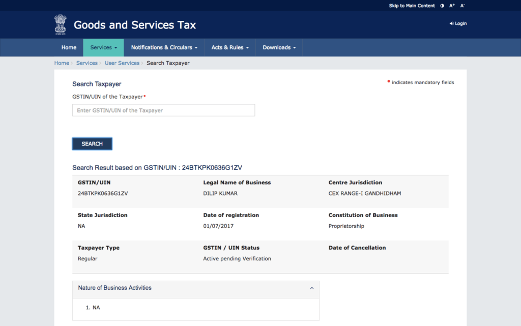The image size is (521, 326).
Task: Click the Login link in the header
Action: tap(458, 23)
